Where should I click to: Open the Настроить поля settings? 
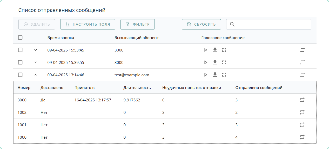[x=88, y=24]
